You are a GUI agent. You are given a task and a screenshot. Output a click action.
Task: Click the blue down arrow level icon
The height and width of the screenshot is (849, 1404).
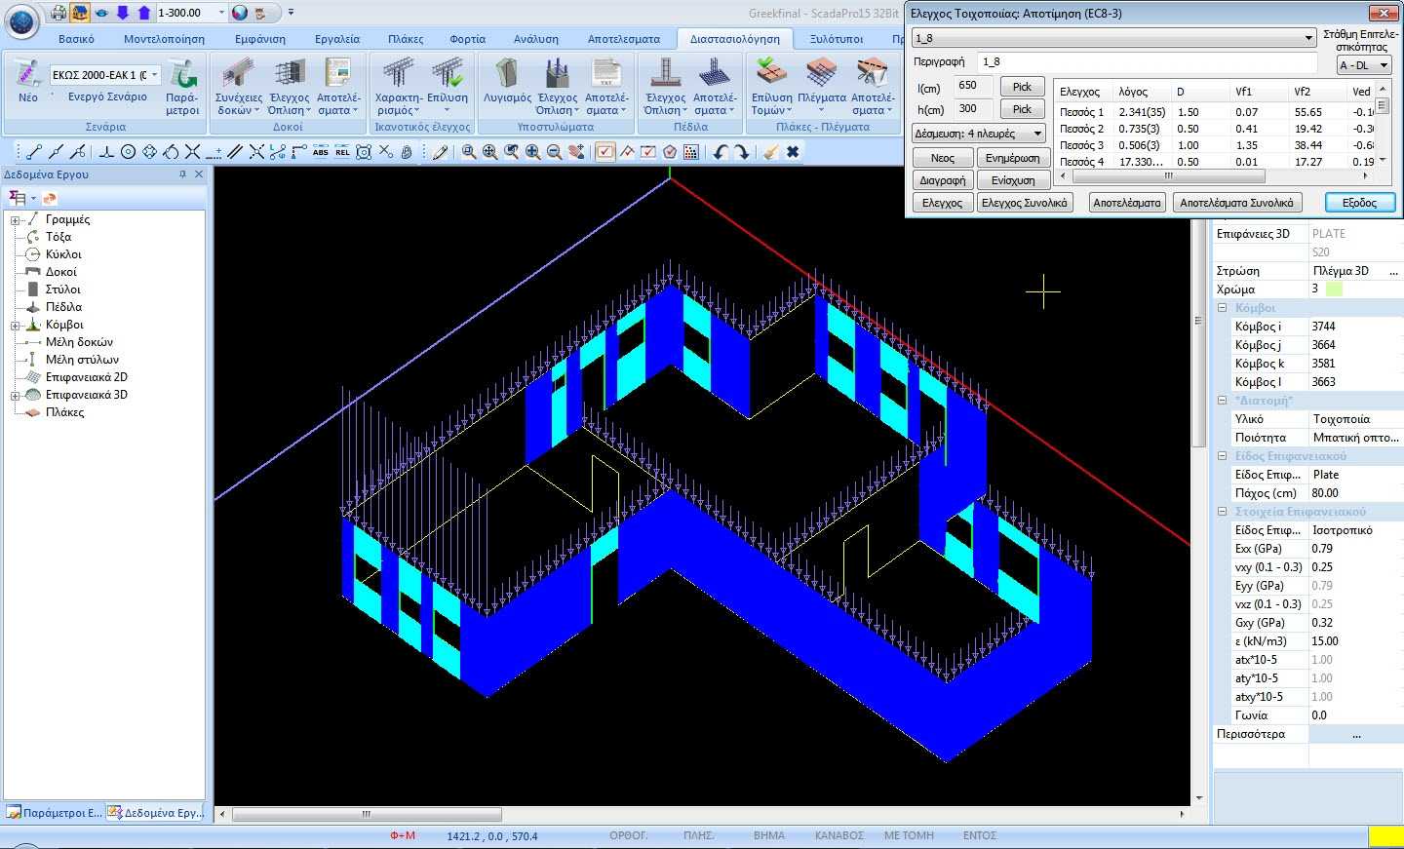pyautogui.click(x=123, y=13)
